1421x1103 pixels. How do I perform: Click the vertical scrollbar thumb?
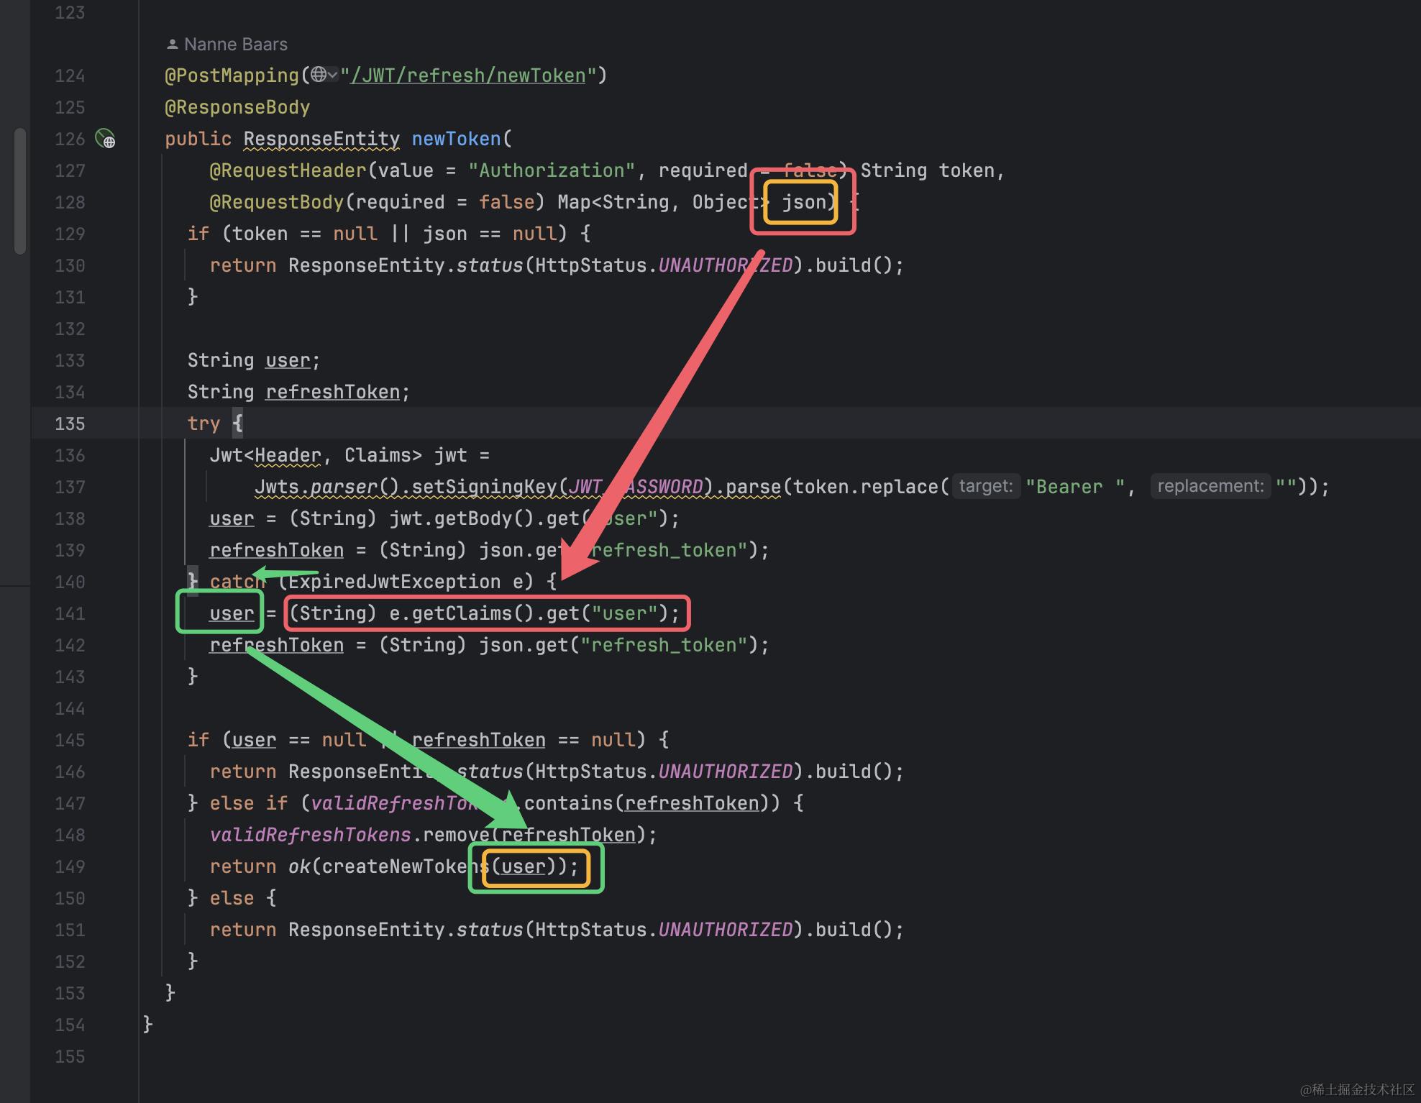tap(20, 191)
